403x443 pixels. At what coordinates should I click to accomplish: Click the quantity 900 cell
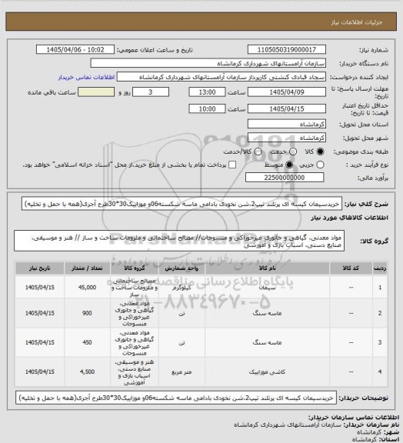[x=87, y=313]
